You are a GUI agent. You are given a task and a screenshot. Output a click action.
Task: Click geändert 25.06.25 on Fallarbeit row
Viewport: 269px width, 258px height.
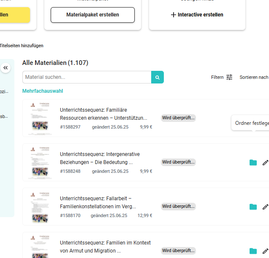(x=109, y=215)
